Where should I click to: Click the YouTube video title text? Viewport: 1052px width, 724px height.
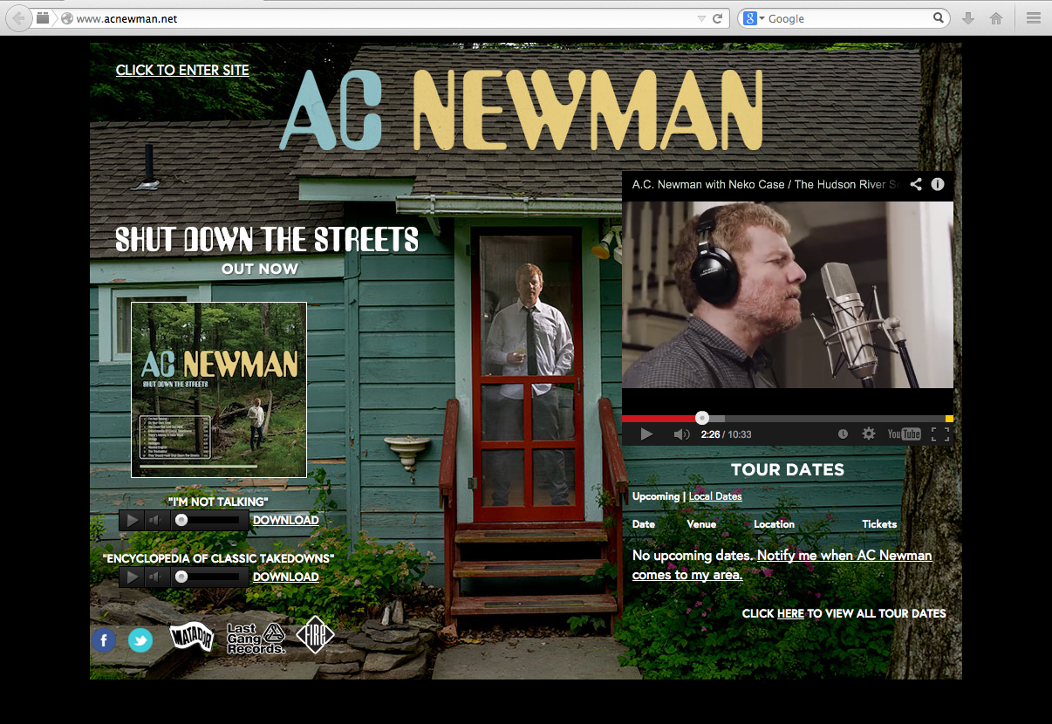point(765,184)
